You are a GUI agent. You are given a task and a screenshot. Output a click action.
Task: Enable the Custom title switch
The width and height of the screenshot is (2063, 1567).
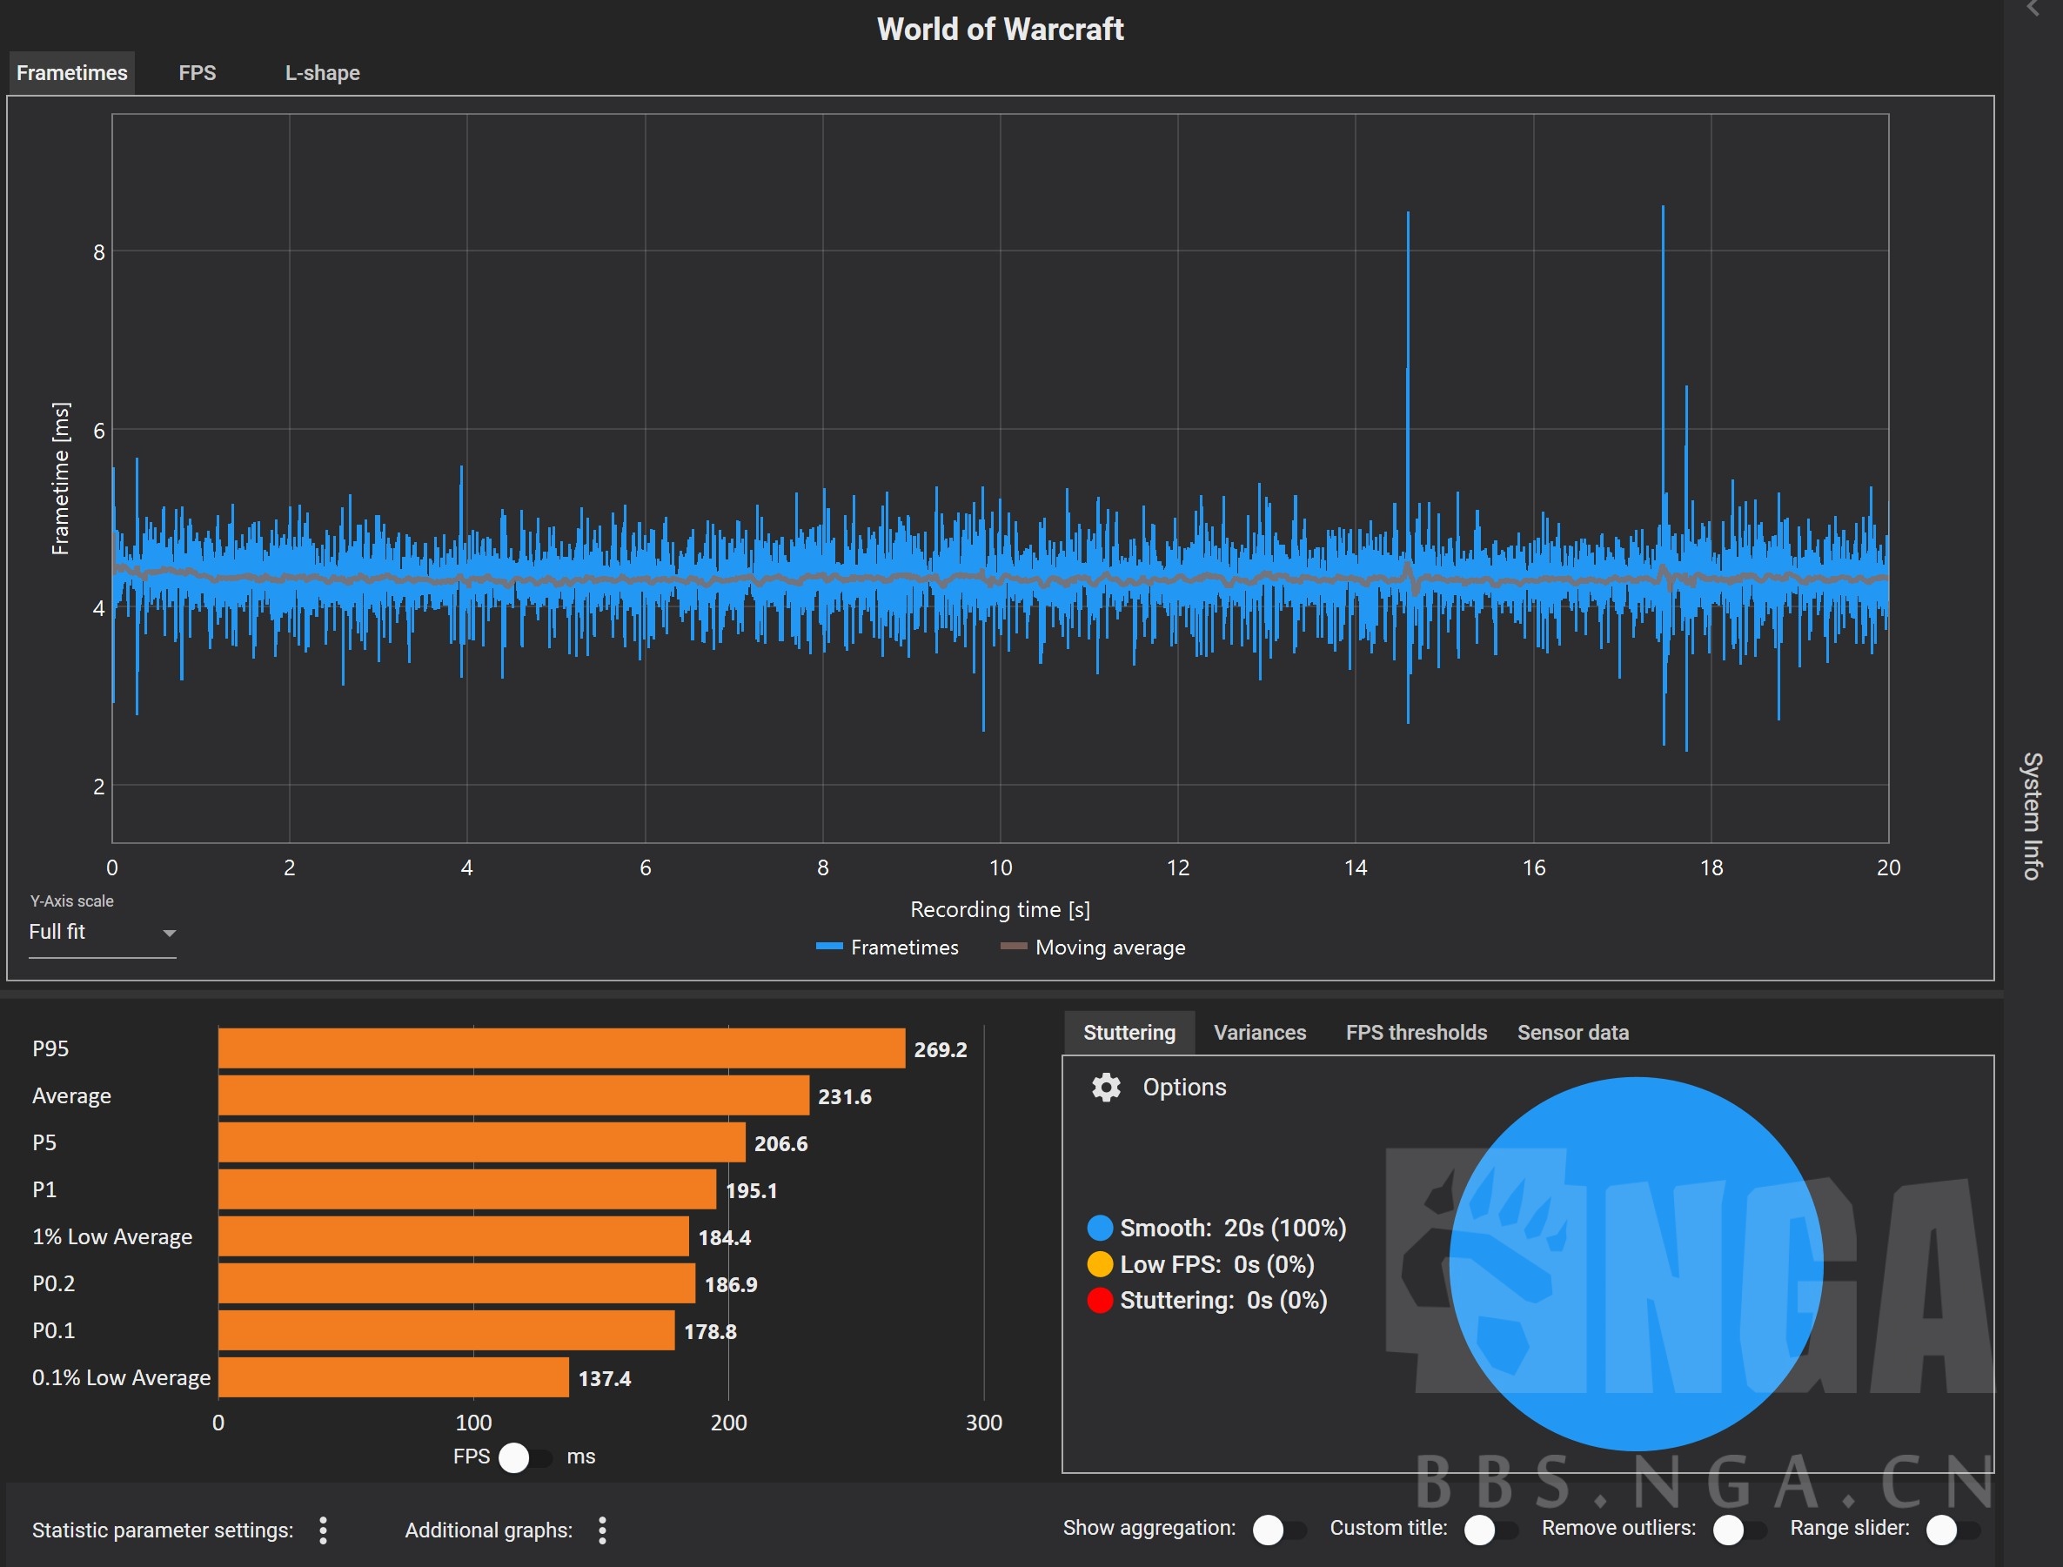click(x=1490, y=1530)
